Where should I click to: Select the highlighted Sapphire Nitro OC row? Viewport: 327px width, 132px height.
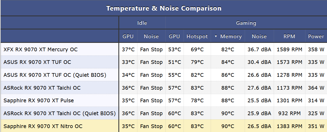tap(163, 126)
